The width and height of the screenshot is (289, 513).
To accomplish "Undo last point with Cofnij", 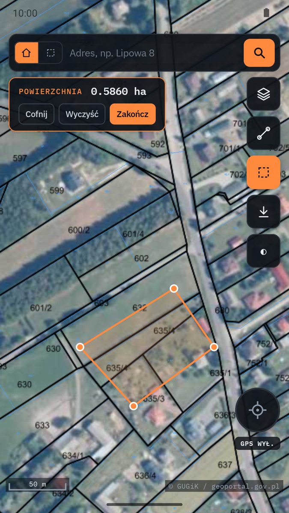I will (x=36, y=114).
